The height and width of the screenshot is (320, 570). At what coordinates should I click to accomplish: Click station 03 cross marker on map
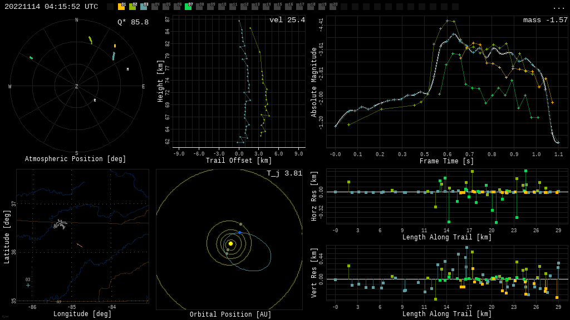[28, 286]
